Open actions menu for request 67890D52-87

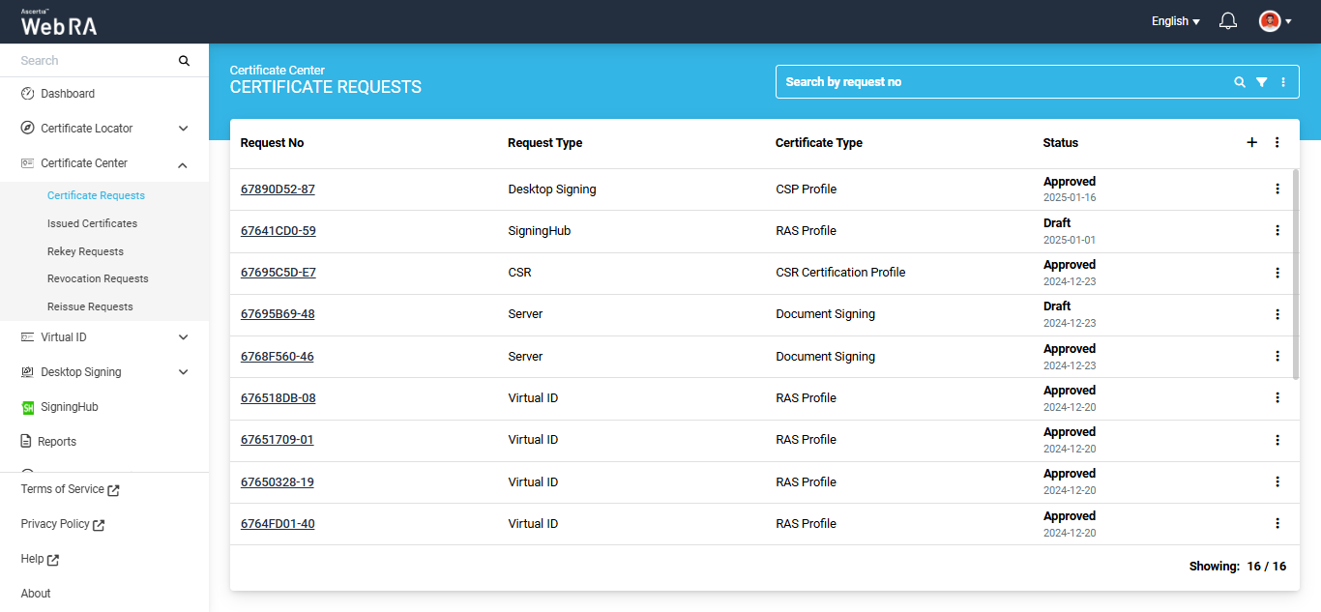1277,189
